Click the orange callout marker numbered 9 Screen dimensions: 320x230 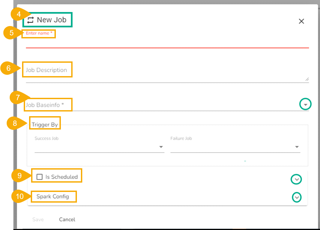point(19,176)
